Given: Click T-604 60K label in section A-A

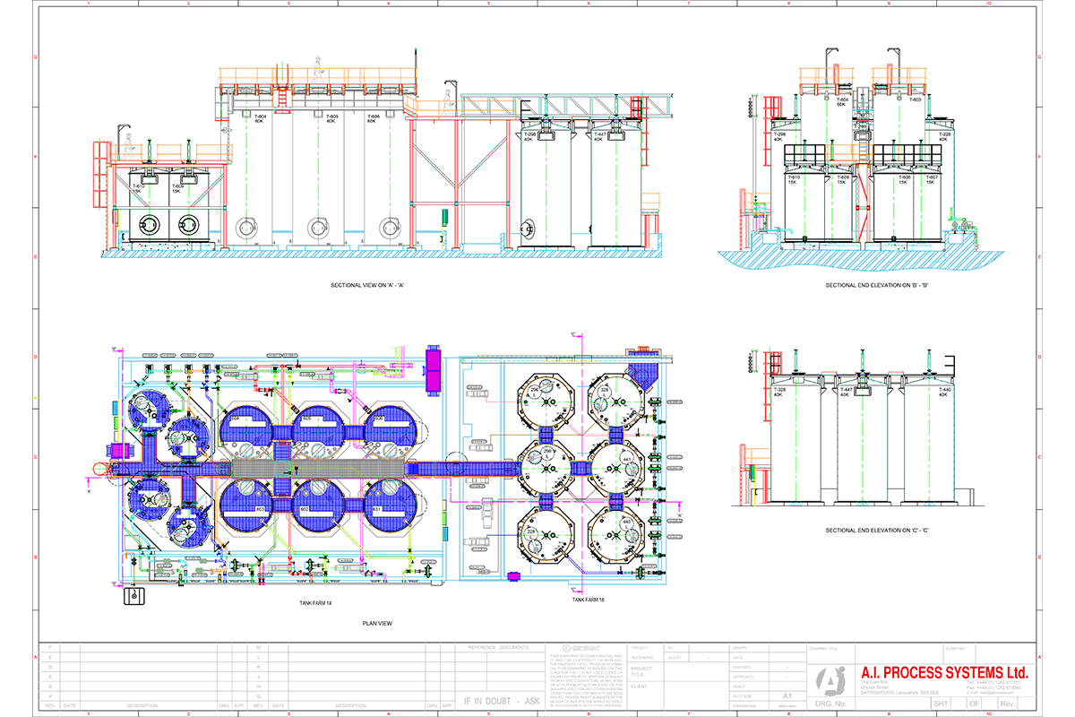Looking at the screenshot, I should (260, 118).
